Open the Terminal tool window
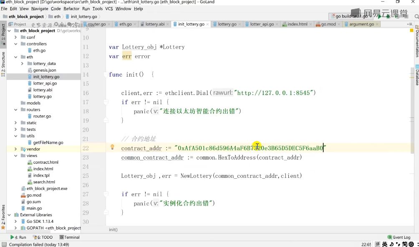This screenshot has height=247, width=419. coord(69,237)
